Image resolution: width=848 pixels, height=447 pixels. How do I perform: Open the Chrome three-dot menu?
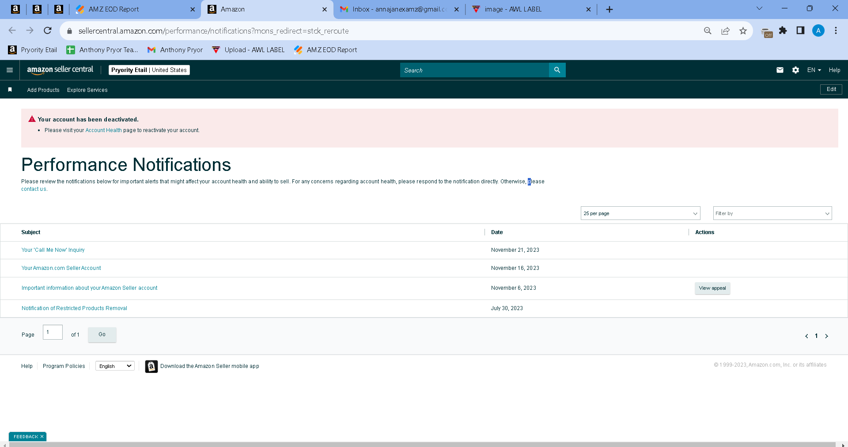[x=836, y=30]
